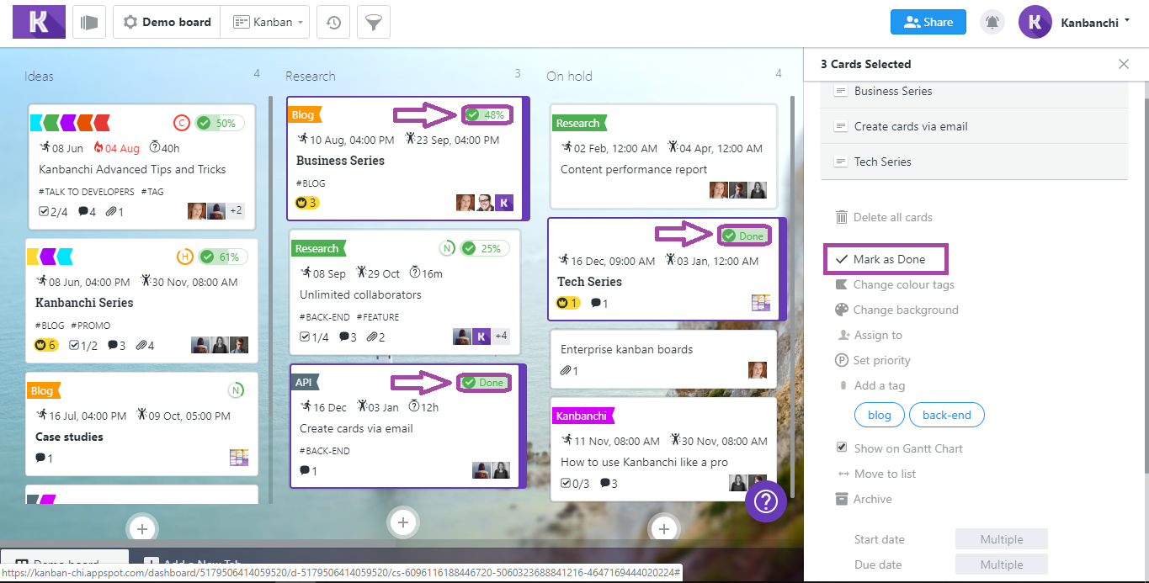Screen dimensions: 1149x583
Task: Toggle the 50% check on Advanced Tips card
Action: coord(204,123)
